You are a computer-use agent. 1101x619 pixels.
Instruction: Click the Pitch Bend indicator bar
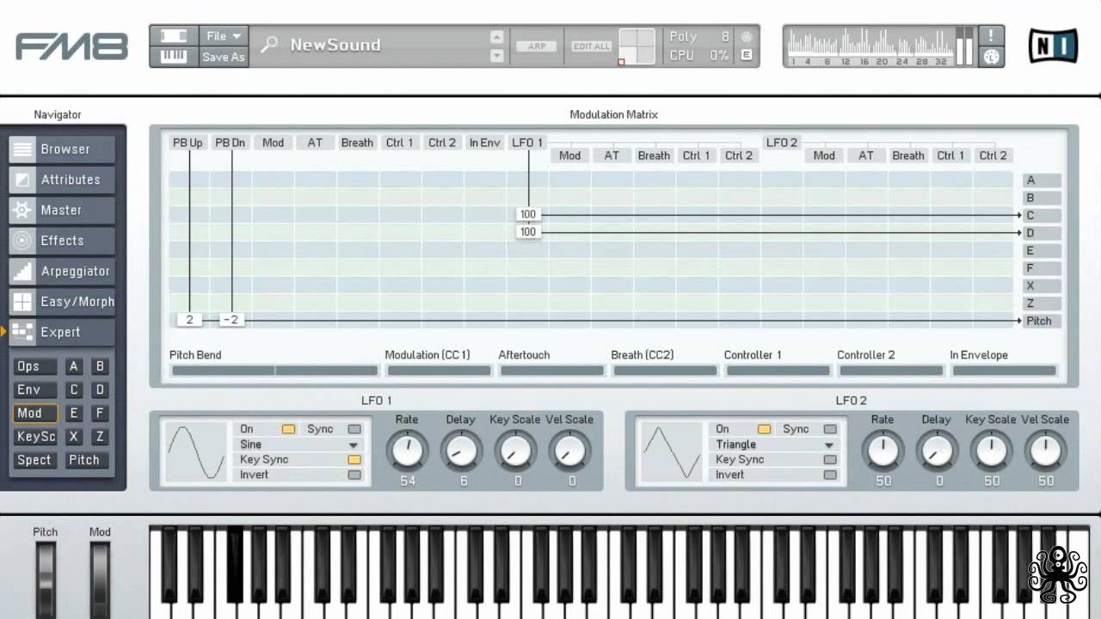click(275, 371)
